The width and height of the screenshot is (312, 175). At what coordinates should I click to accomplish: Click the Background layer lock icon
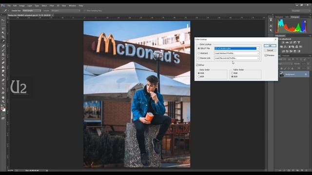306,74
